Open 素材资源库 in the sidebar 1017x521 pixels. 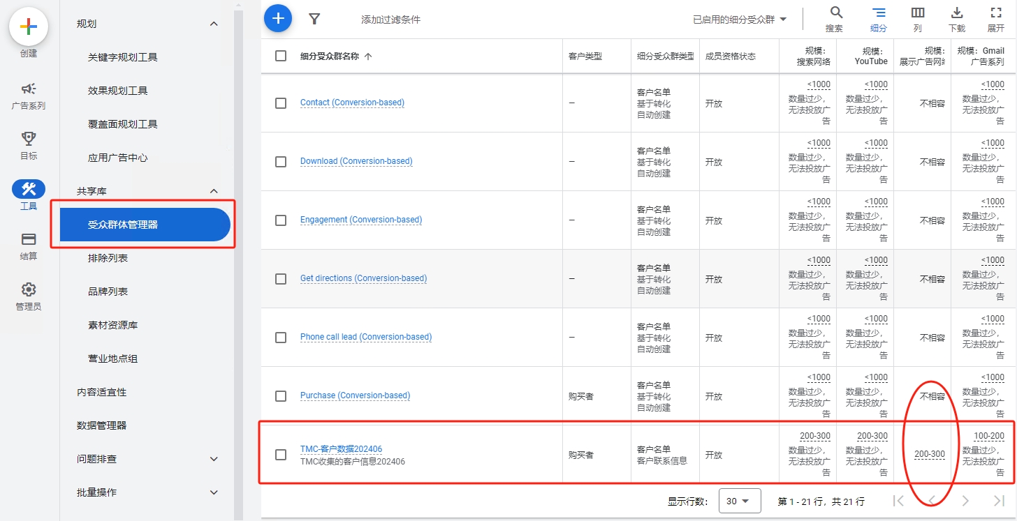pos(113,325)
